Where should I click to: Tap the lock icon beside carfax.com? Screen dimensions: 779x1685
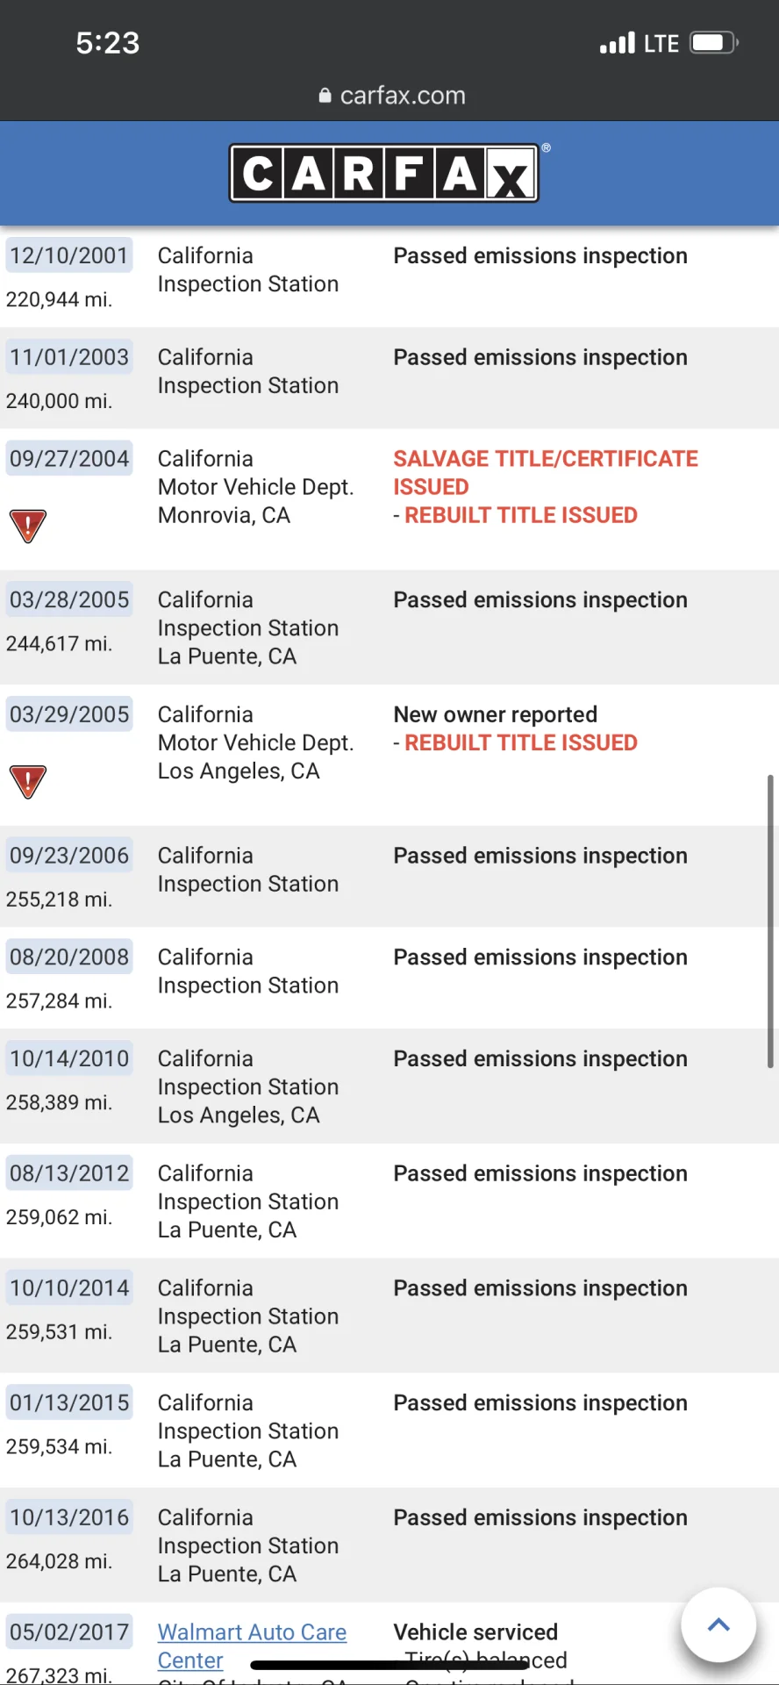point(325,96)
